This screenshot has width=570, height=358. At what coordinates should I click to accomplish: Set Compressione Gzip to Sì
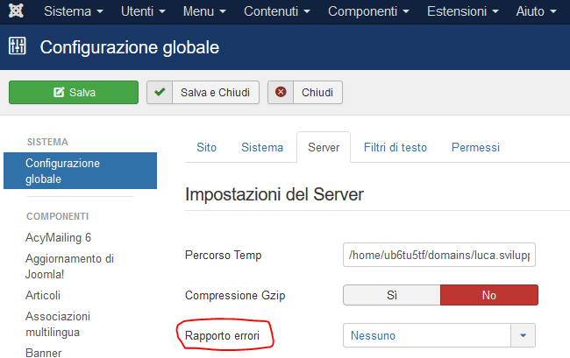pyautogui.click(x=391, y=295)
